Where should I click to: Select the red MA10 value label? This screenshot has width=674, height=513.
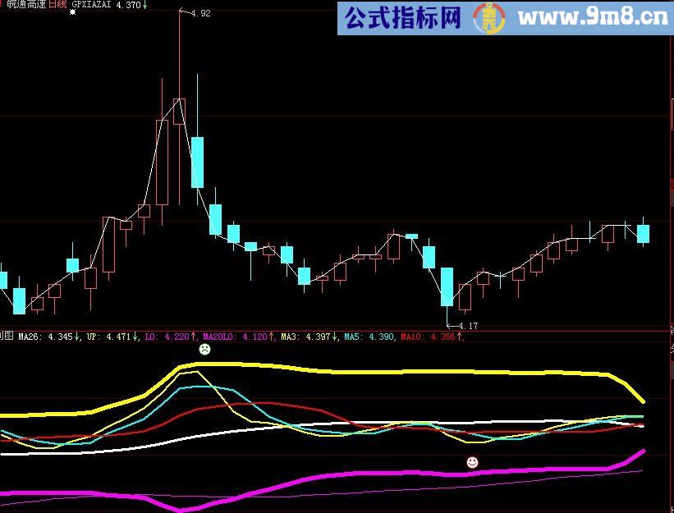432,337
